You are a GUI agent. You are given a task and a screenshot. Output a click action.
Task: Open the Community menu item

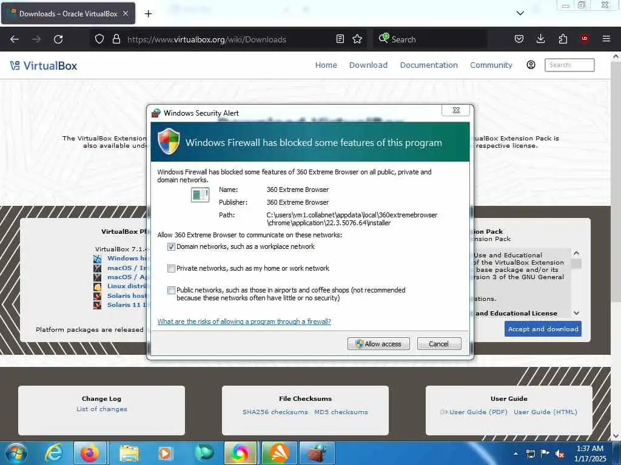[x=491, y=65]
